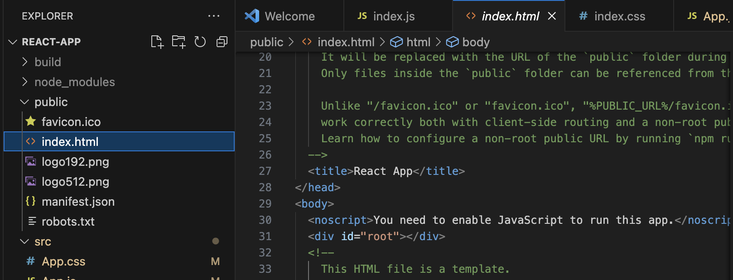This screenshot has height=280, width=733.
Task: Open logo192.png image file
Action: click(x=75, y=162)
